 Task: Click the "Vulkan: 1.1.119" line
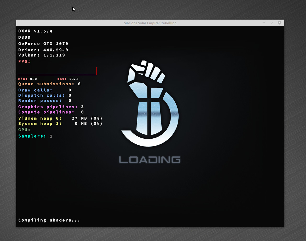click(42, 55)
